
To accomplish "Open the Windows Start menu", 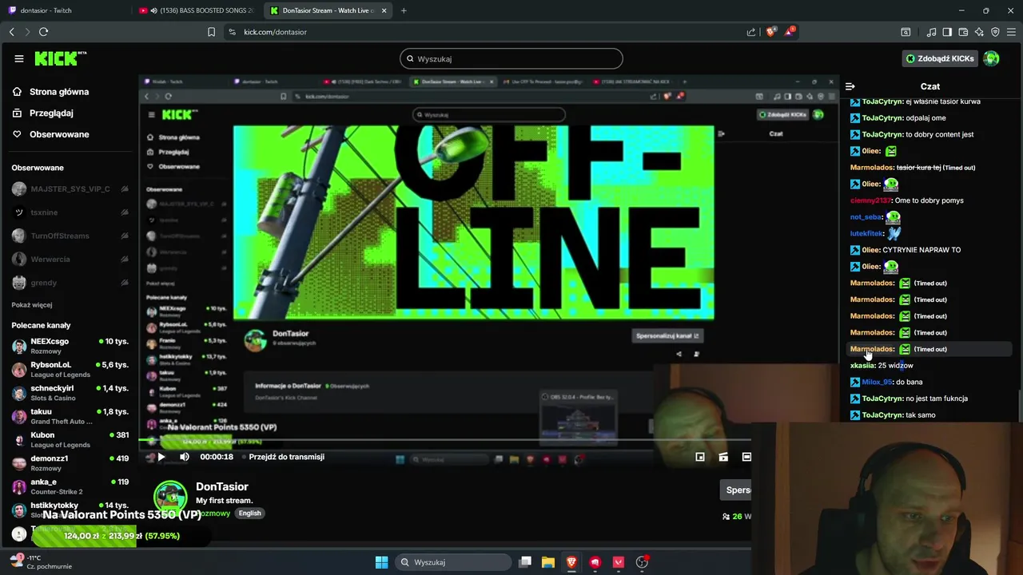I will click(x=382, y=562).
